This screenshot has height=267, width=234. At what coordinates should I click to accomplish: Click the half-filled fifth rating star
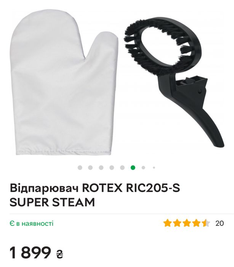(x=206, y=223)
